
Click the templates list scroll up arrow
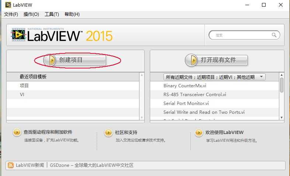pyautogui.click(x=142, y=75)
